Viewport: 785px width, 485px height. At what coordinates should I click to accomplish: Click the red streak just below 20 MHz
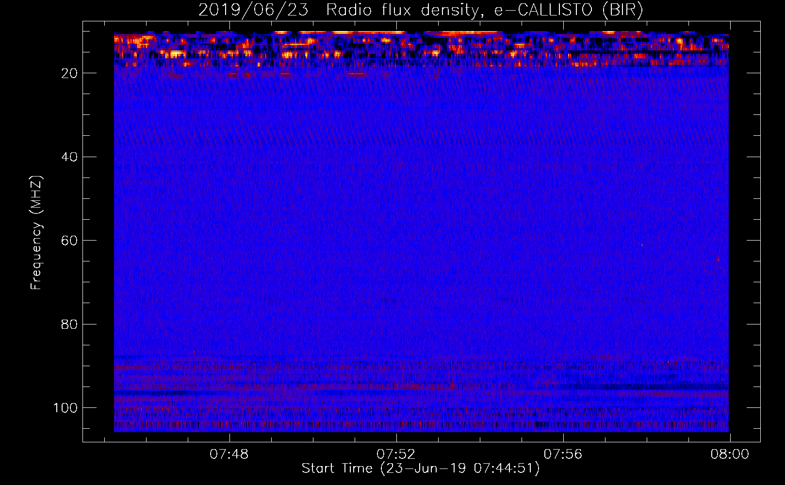pos(357,74)
